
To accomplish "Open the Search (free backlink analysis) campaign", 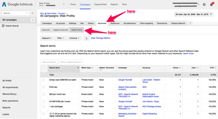I will (127, 88).
